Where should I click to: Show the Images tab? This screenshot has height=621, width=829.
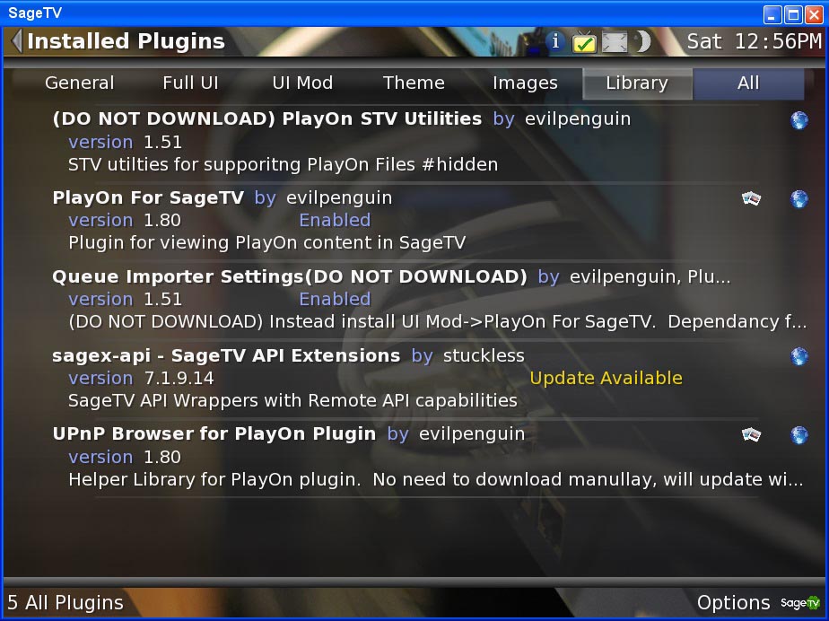coord(525,83)
